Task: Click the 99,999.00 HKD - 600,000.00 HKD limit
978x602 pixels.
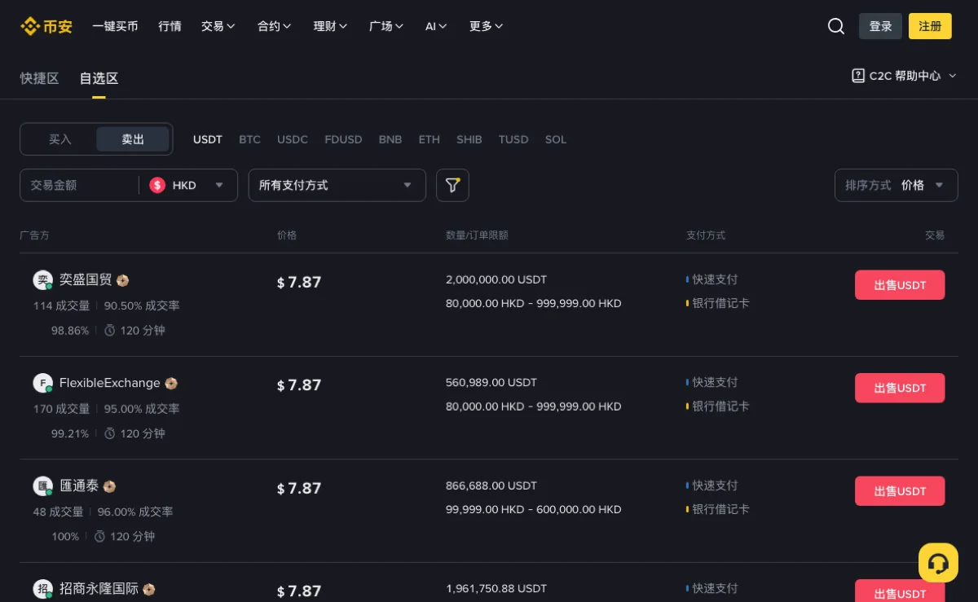Action: pos(534,509)
